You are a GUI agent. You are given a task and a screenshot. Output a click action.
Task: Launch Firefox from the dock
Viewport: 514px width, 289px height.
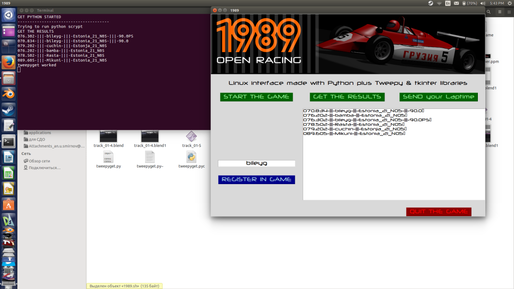9,62
